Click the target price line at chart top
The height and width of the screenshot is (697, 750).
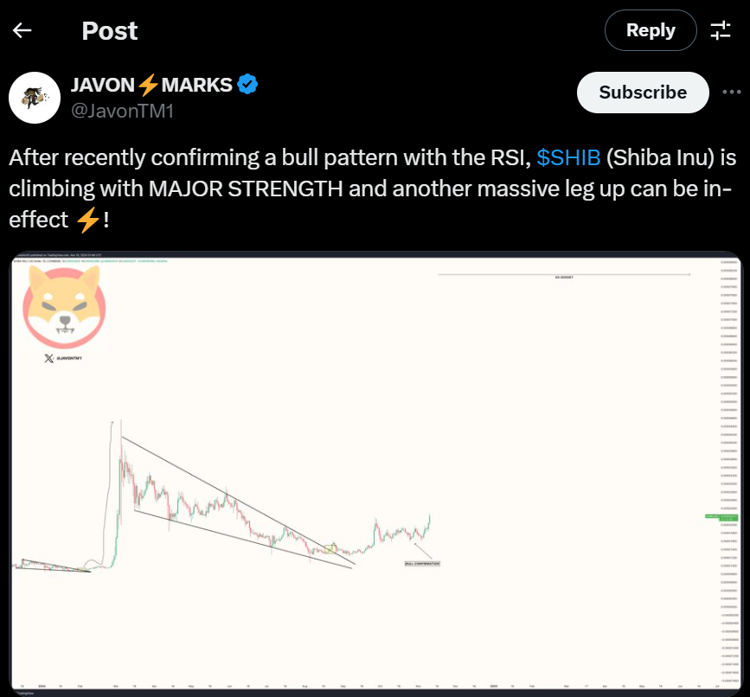pyautogui.click(x=564, y=276)
